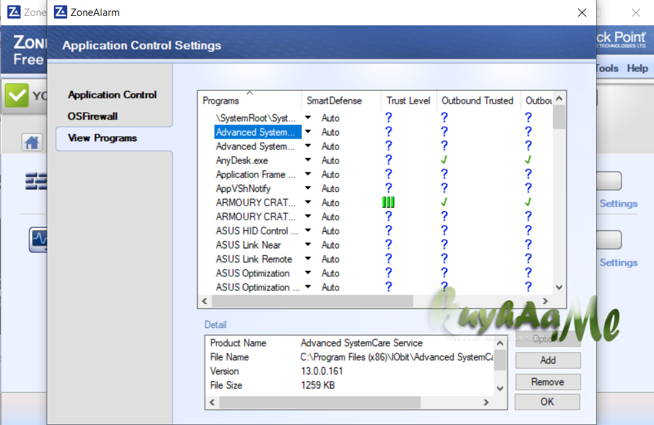Click the green checkmark status icon in background window
This screenshot has width=654, height=425.
17,96
